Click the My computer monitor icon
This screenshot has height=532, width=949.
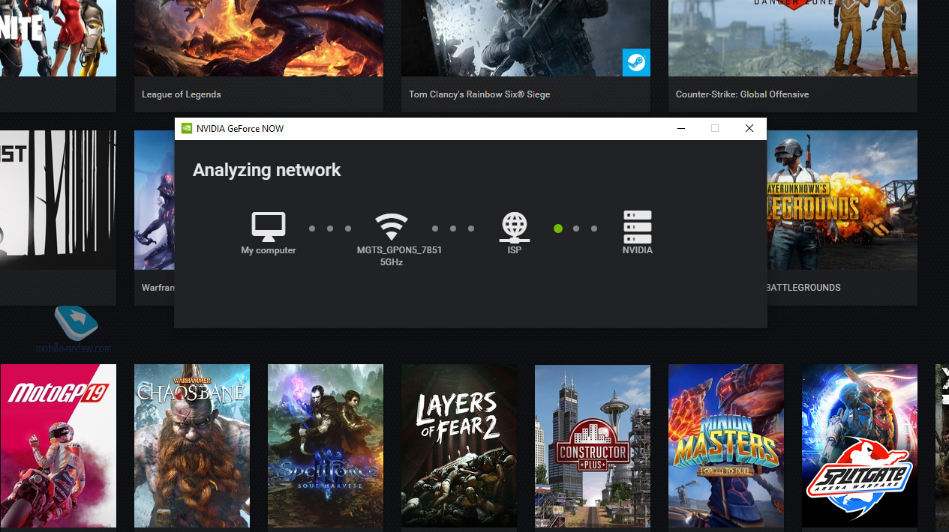pyautogui.click(x=268, y=226)
